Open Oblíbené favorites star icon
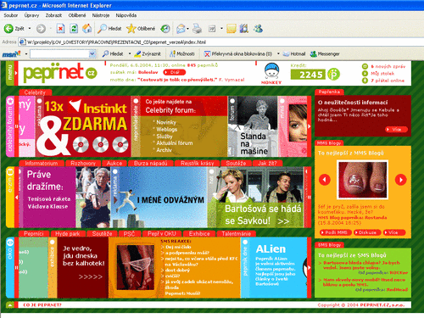The width and height of the screenshot is (424, 318). [x=141, y=28]
